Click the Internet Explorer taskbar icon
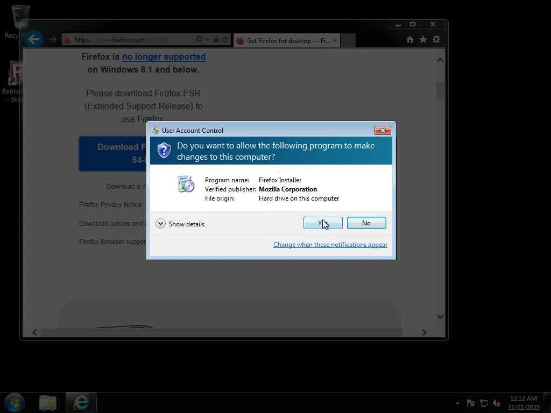Image resolution: width=551 pixels, height=413 pixels. (81, 402)
